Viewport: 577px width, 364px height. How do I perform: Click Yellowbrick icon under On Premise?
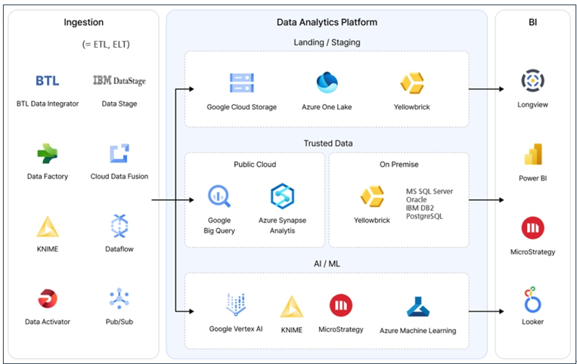coord(372,196)
